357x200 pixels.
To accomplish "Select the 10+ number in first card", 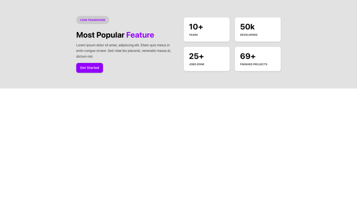I will coord(196,27).
